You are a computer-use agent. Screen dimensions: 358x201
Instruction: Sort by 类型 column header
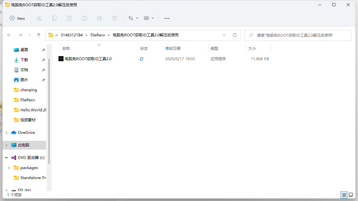[x=214, y=49]
